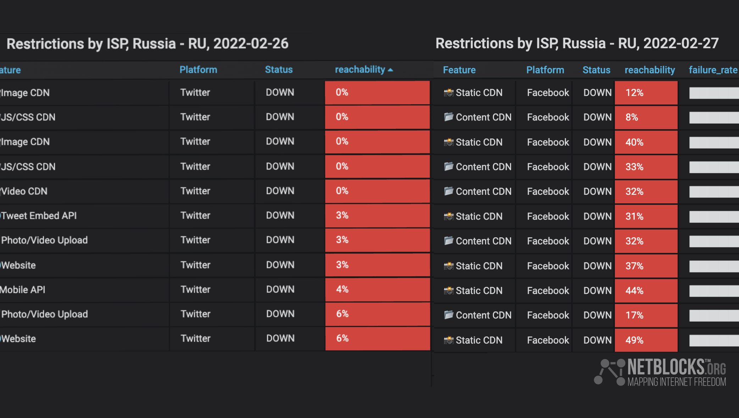Sort by Platform column in the 02-26 table
Viewport: 739px width, 418px height.
click(198, 70)
